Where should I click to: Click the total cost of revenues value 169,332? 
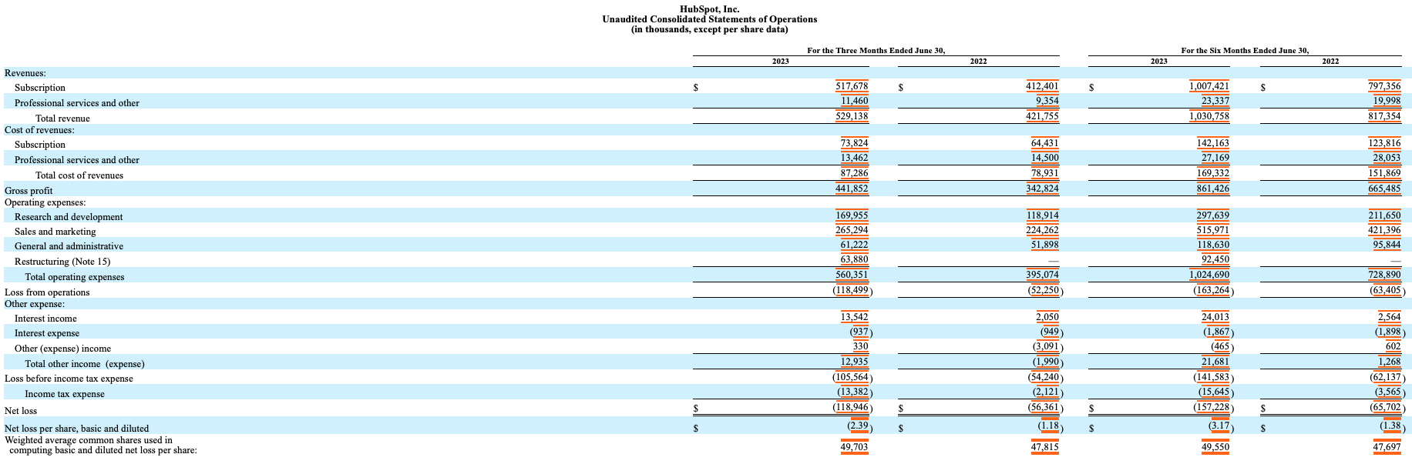1213,173
